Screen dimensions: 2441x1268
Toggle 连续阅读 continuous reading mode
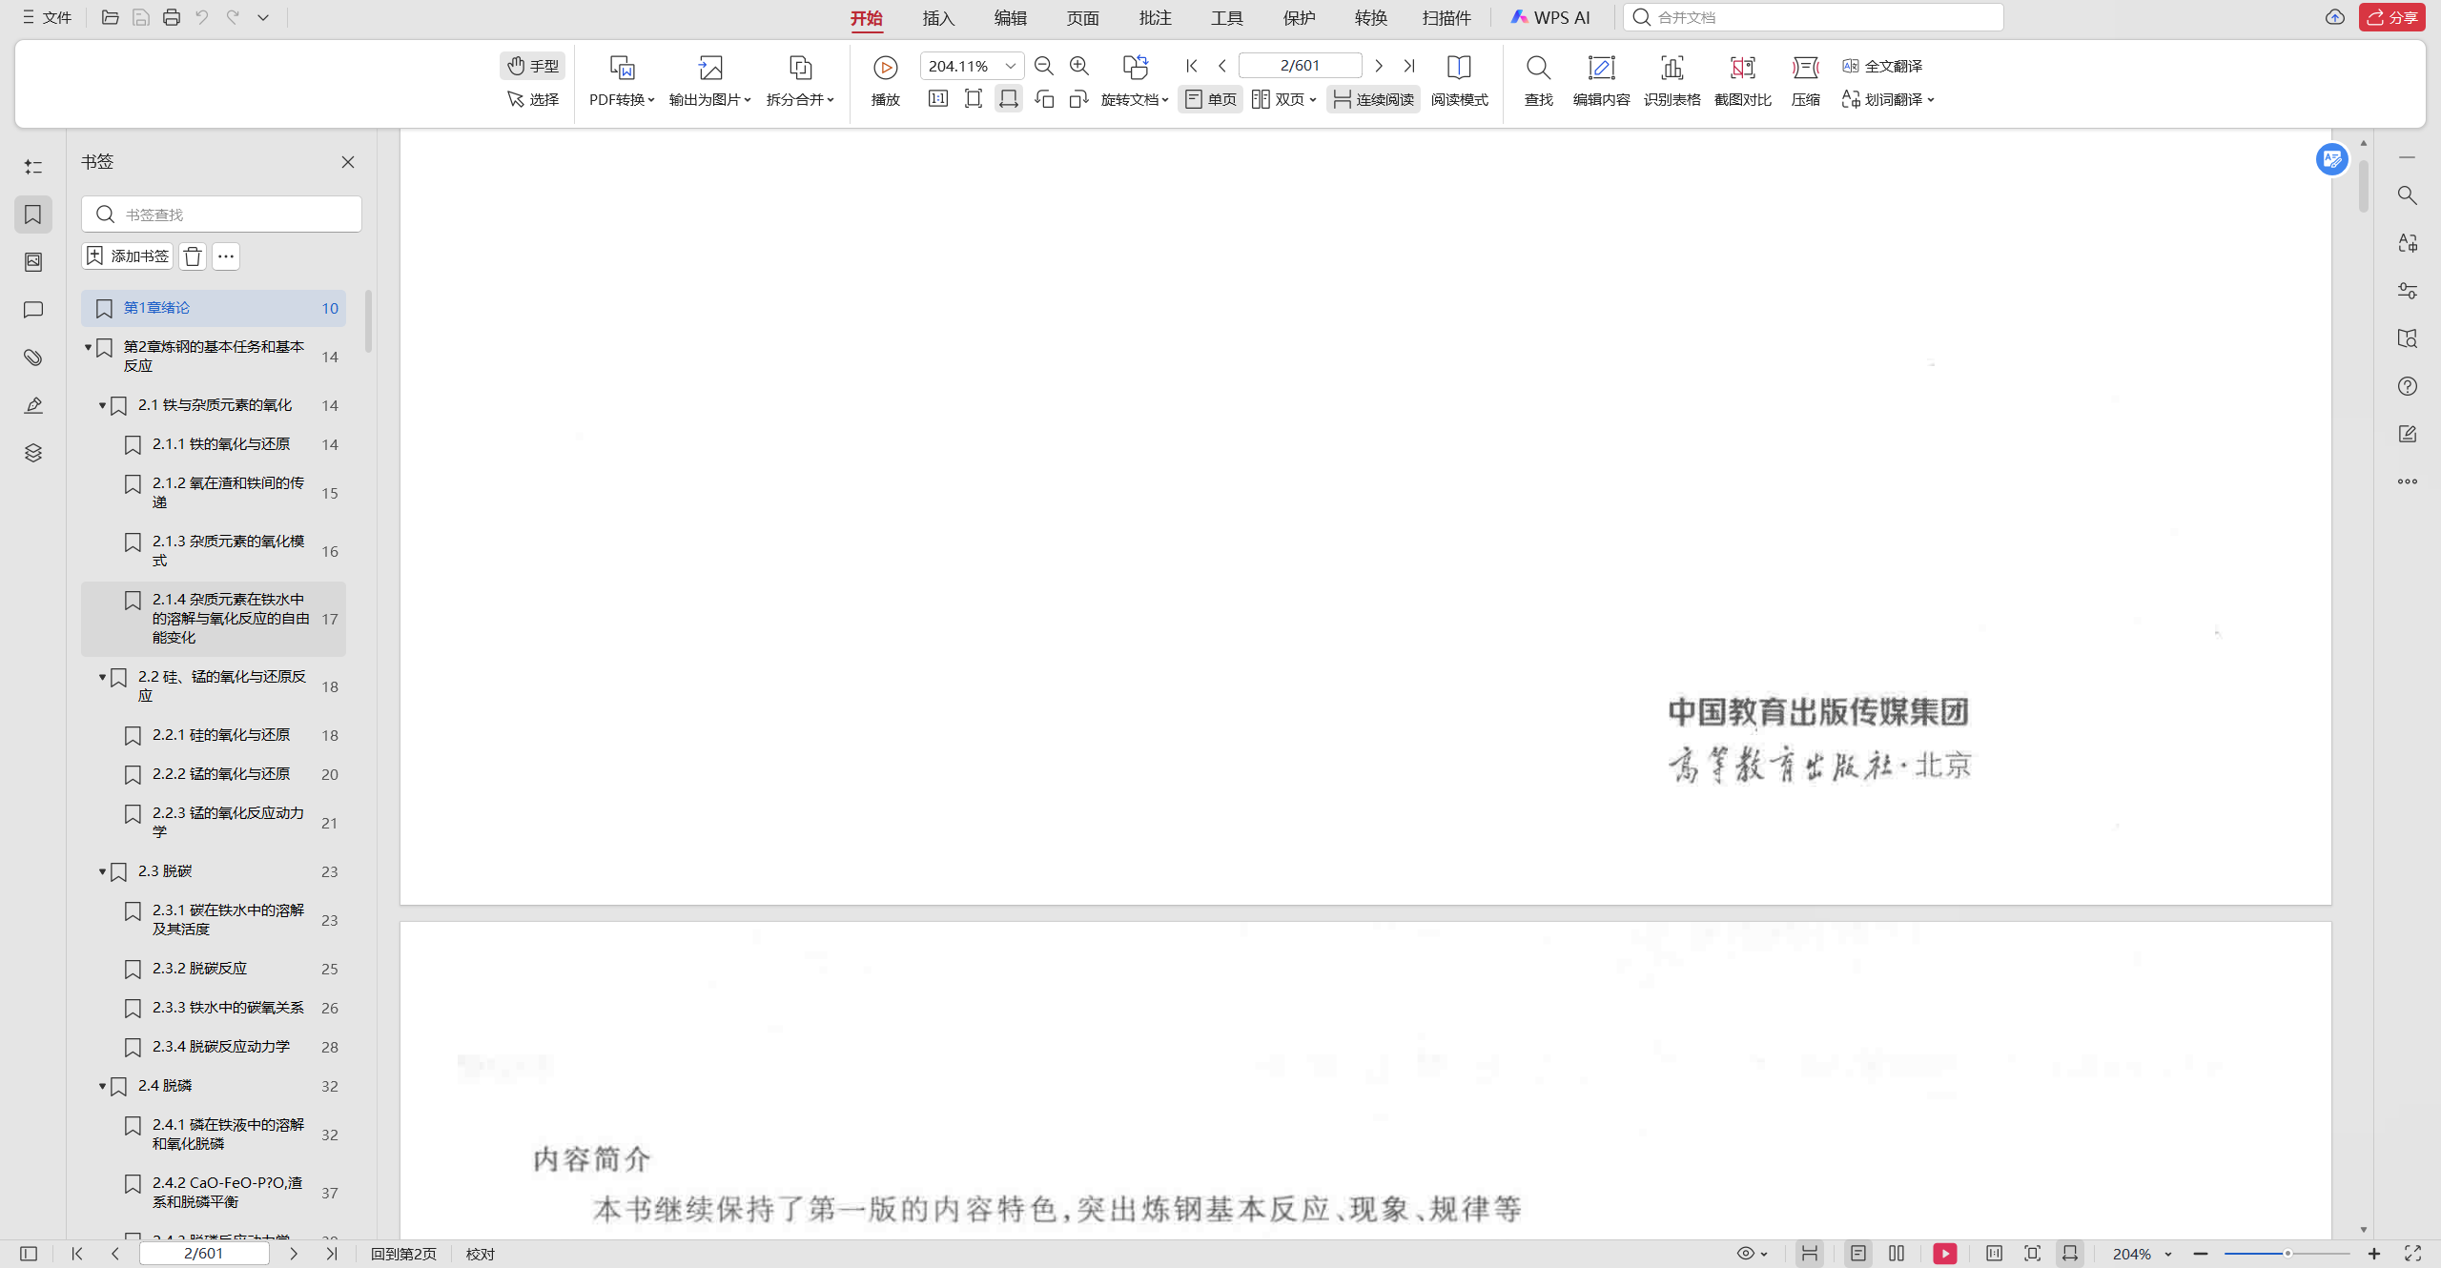pyautogui.click(x=1373, y=99)
